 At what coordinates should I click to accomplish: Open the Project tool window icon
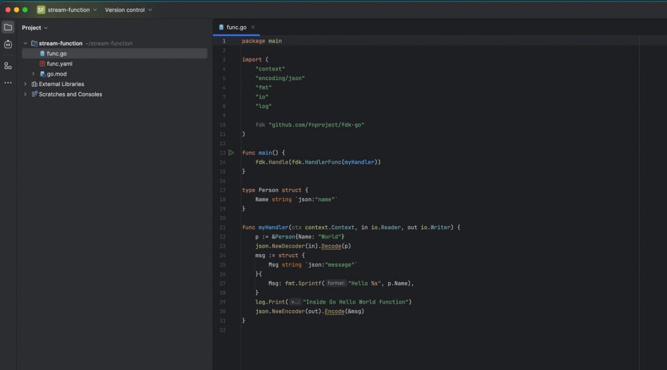8,27
